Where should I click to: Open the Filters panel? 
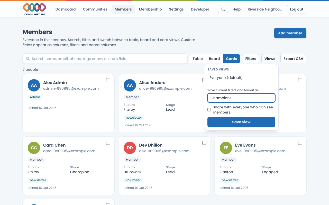coord(251,59)
